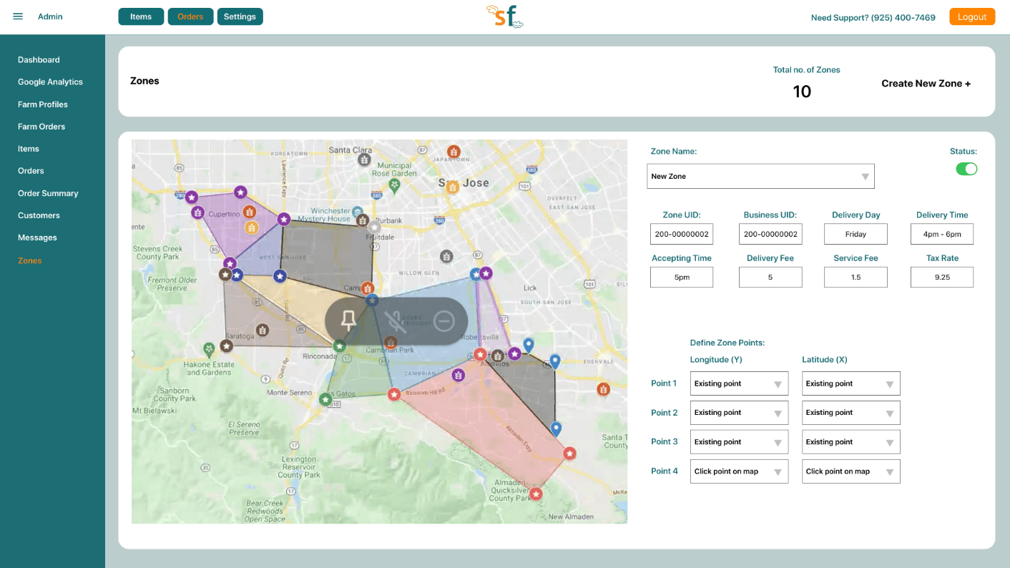Select red star marker at Robertsville

point(481,355)
